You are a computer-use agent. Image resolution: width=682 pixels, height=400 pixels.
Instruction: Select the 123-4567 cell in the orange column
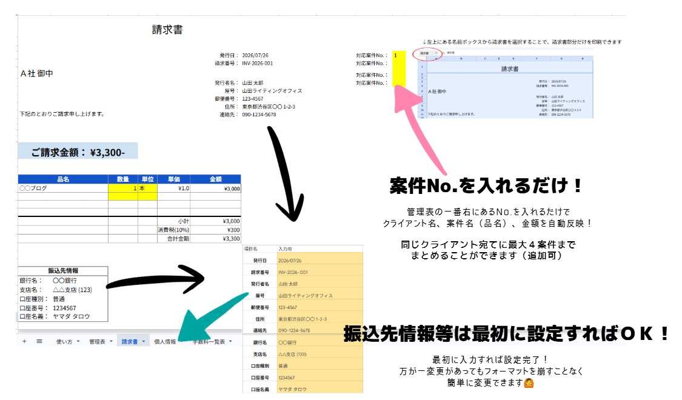click(x=319, y=307)
